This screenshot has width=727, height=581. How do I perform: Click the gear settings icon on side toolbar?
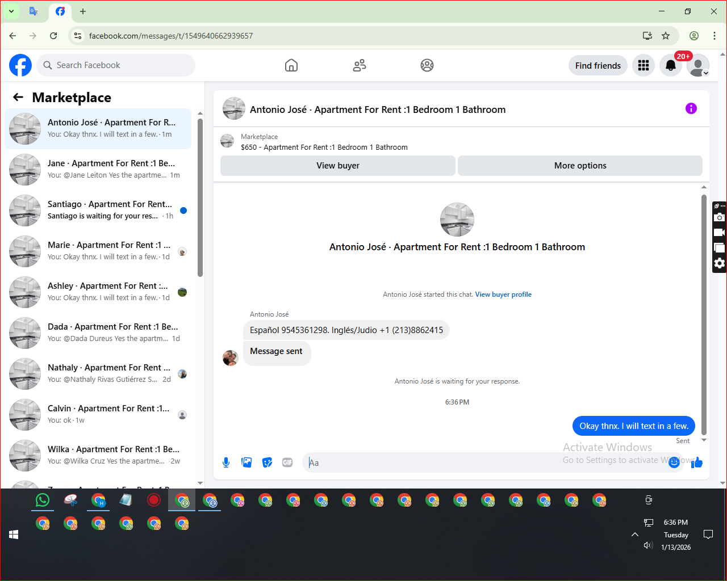point(720,263)
